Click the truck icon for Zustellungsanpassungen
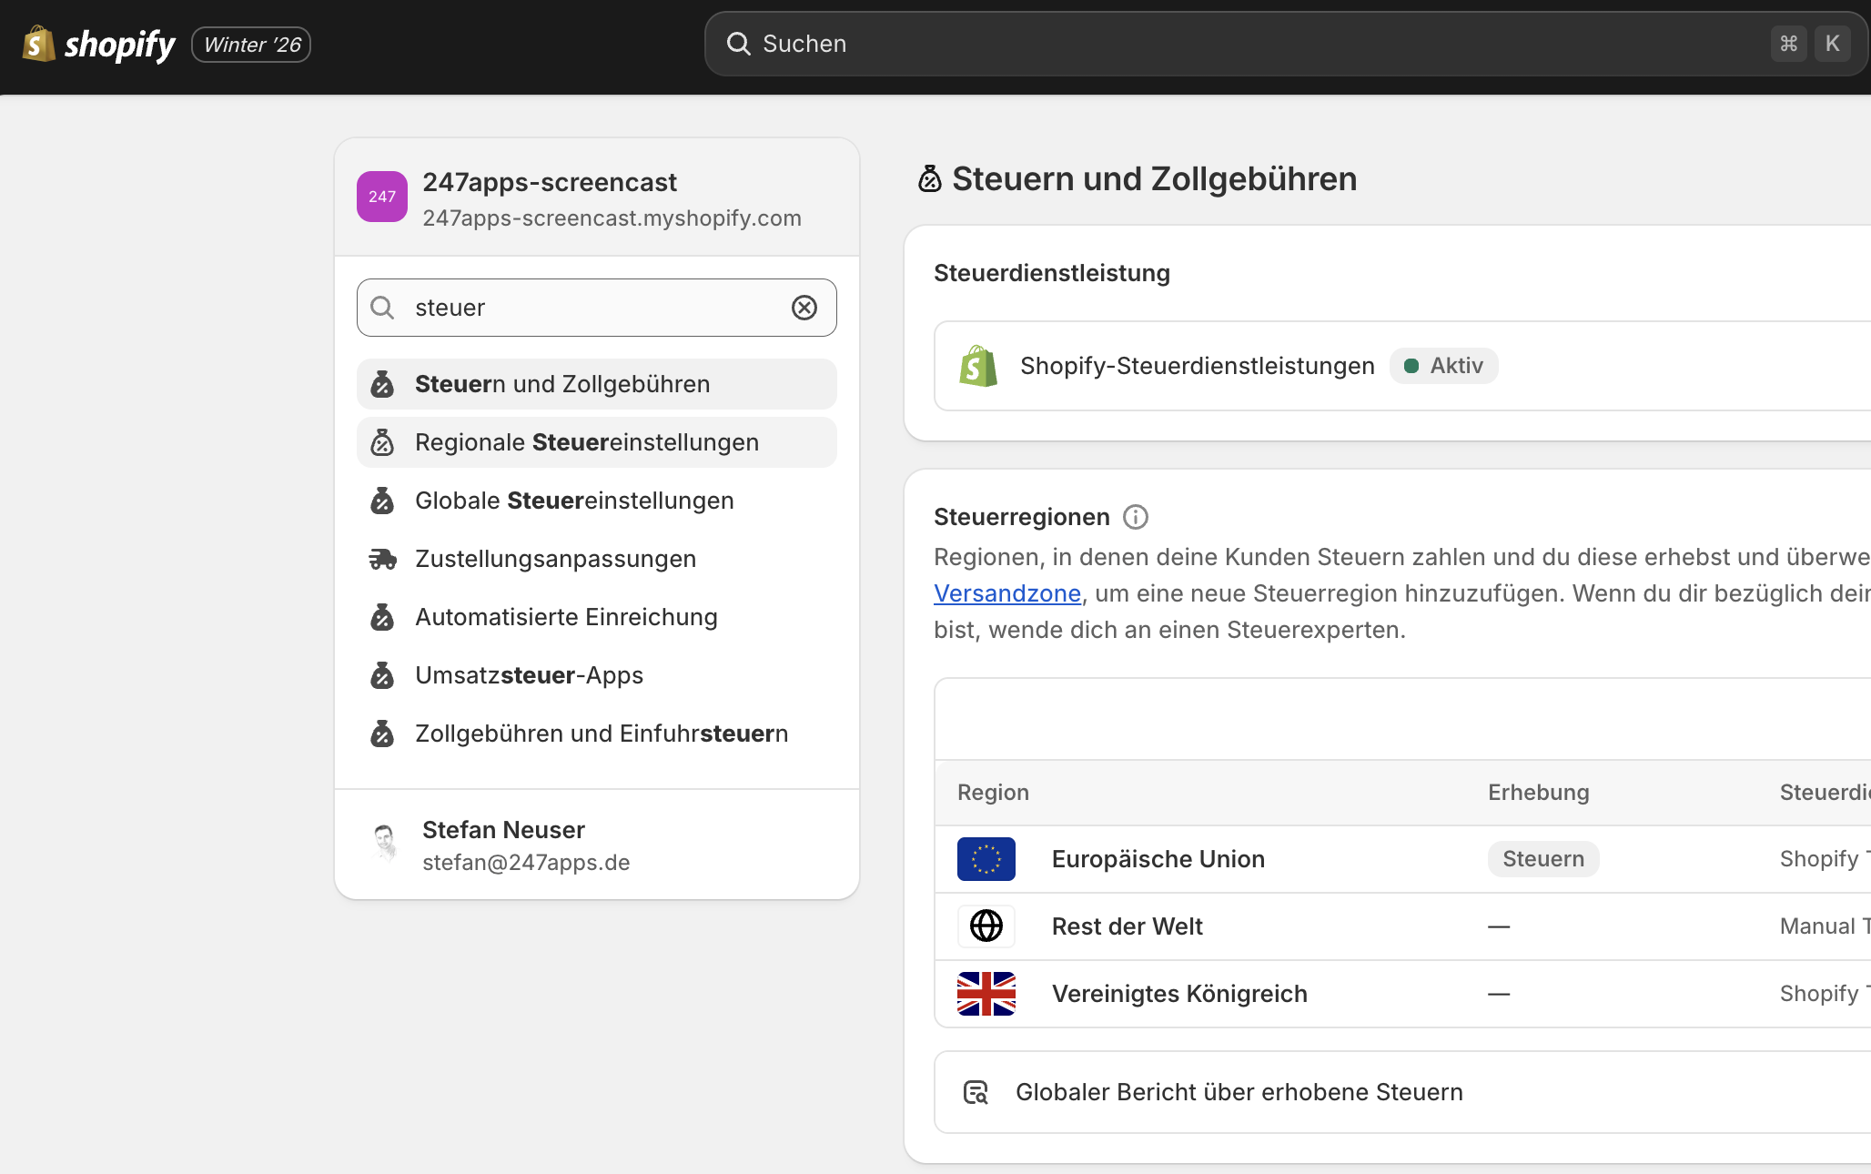Image resolution: width=1871 pixels, height=1174 pixels. 382,559
